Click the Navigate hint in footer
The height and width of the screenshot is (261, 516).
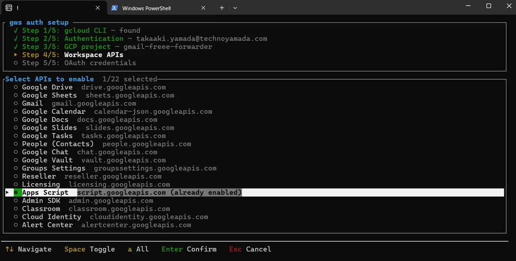point(28,249)
